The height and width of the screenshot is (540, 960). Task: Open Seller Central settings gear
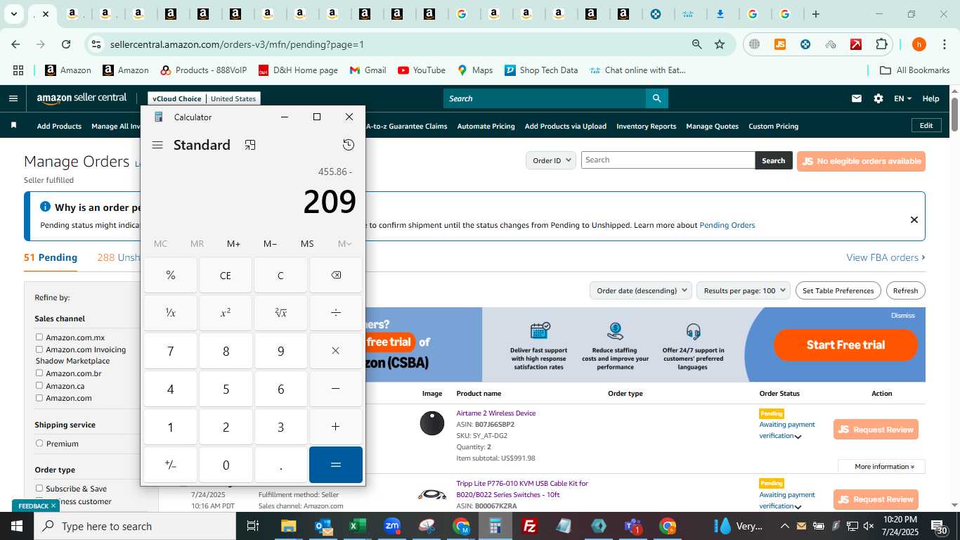point(878,98)
